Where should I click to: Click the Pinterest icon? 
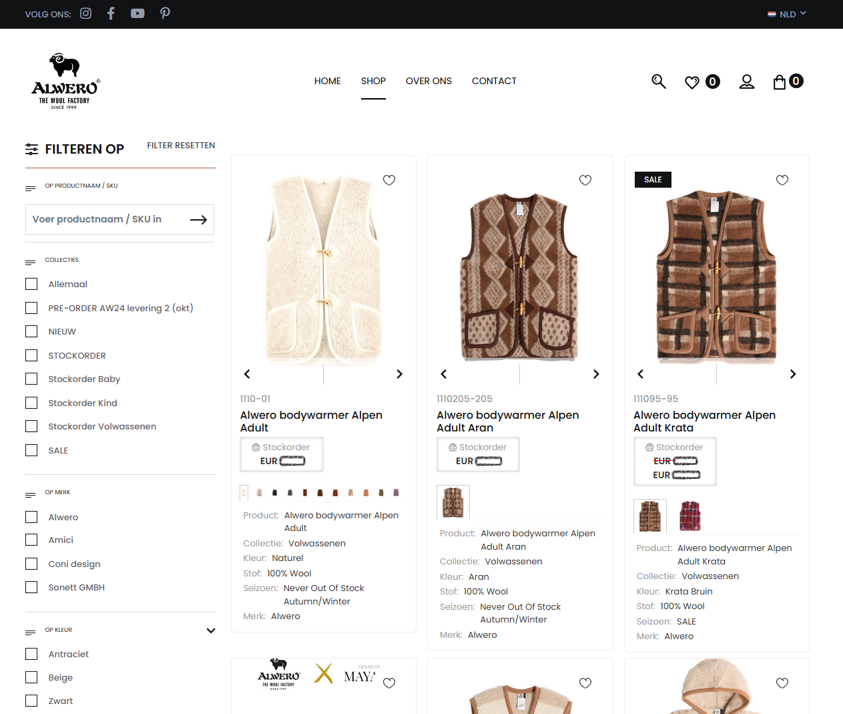(x=165, y=13)
